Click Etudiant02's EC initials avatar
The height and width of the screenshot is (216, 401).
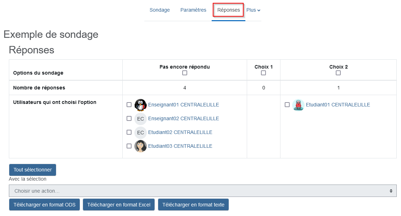click(140, 132)
